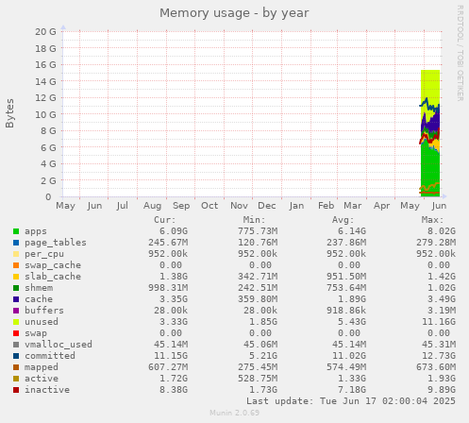Click the cache dark blue swatch
Viewport: 469px width, 423px height.
point(16,299)
